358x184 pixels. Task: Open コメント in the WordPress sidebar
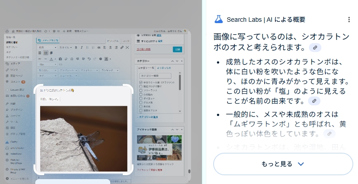(15, 82)
